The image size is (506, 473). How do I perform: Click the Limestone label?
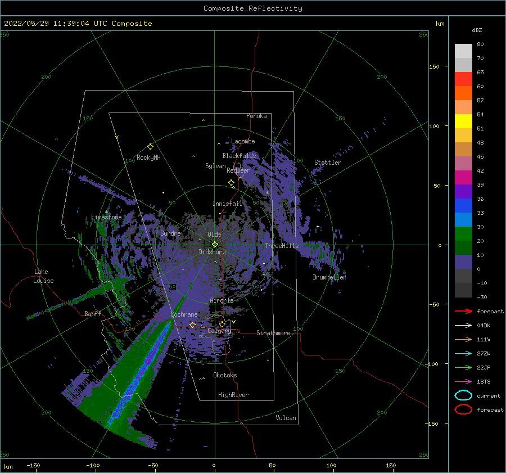[x=106, y=217]
